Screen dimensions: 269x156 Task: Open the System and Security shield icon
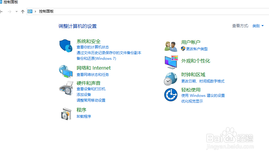pyautogui.click(x=66, y=46)
